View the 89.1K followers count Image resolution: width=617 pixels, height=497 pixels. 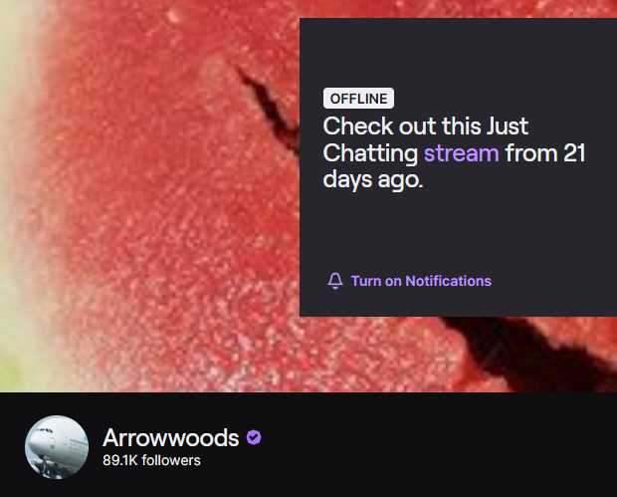pyautogui.click(x=151, y=460)
